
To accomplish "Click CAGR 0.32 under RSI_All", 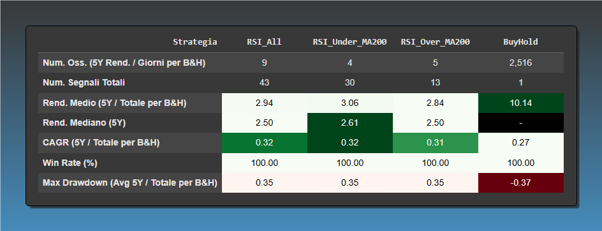I will [265, 143].
